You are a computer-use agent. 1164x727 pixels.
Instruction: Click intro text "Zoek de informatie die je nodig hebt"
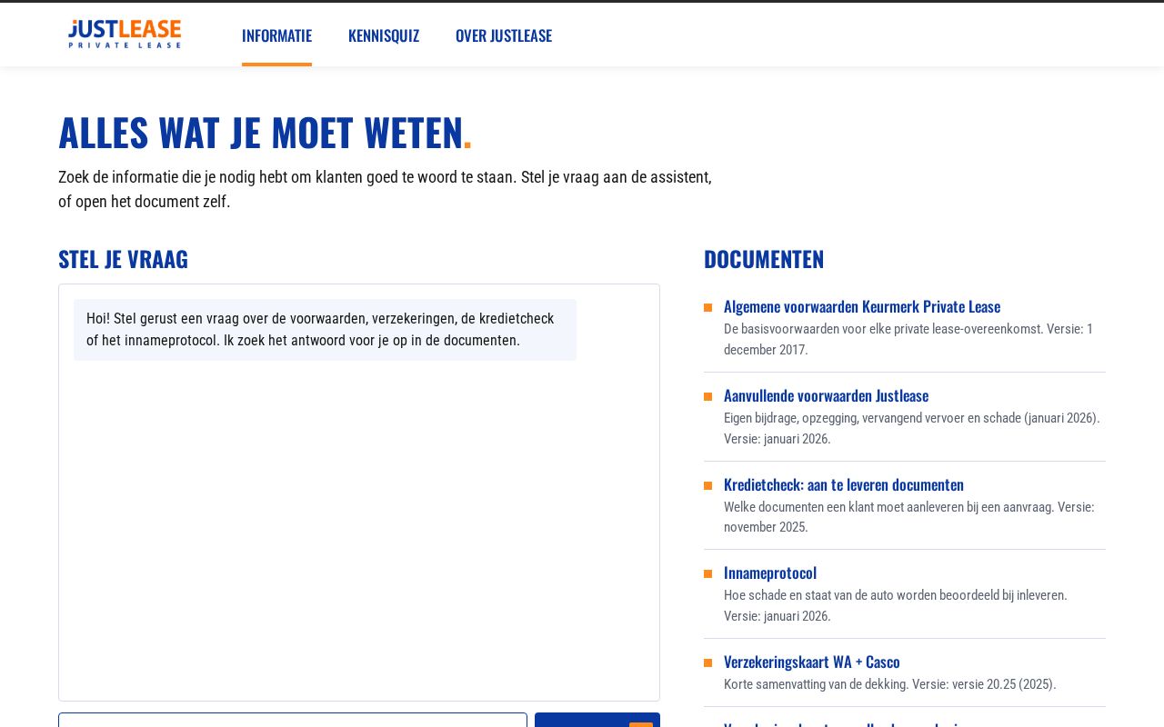point(385,189)
